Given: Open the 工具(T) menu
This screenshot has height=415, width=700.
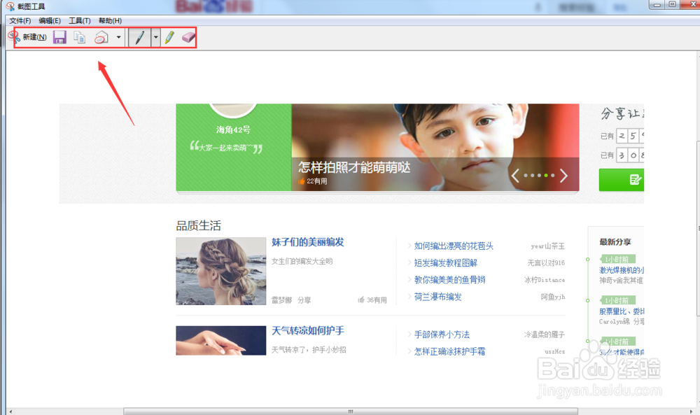Looking at the screenshot, I should [x=79, y=20].
